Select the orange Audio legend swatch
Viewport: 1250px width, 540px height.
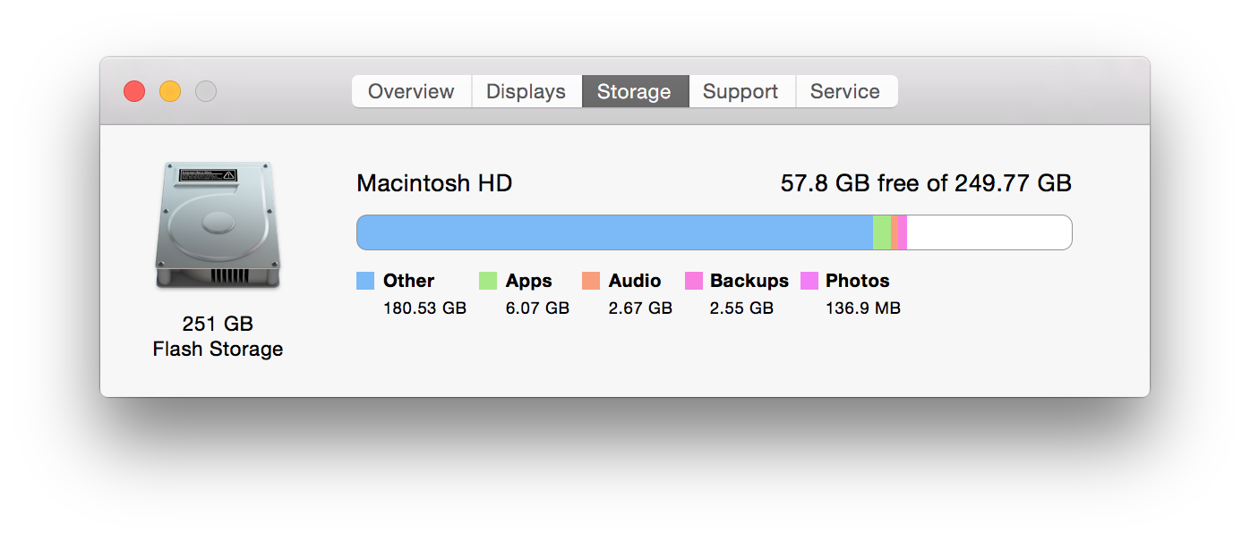[x=591, y=281]
